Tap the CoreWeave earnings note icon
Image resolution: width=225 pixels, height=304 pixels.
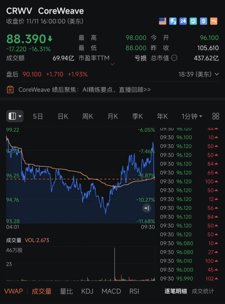point(10,90)
